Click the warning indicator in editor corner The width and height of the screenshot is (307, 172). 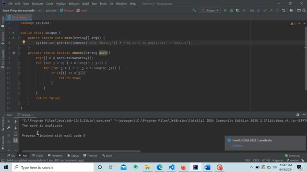(x=293, y=23)
